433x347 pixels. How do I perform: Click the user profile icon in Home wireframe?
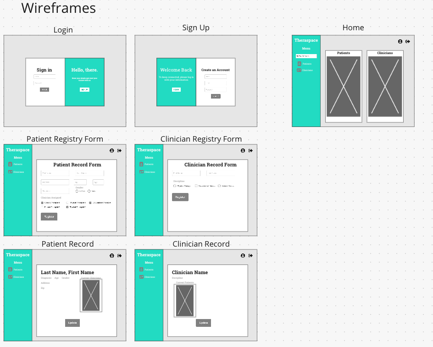click(x=400, y=41)
